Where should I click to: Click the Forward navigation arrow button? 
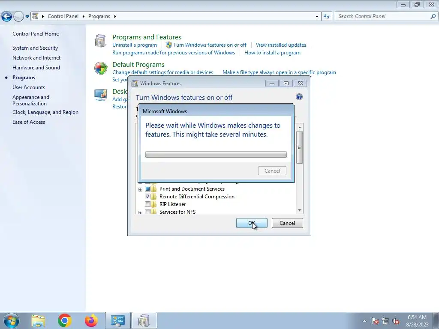(18, 16)
